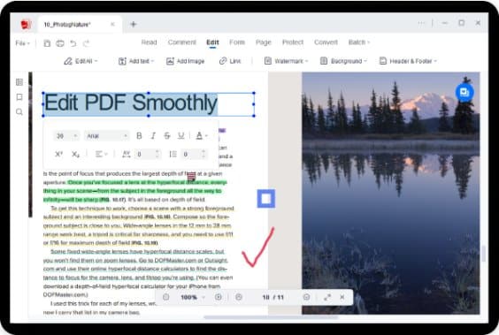Click the Link button

pos(230,61)
